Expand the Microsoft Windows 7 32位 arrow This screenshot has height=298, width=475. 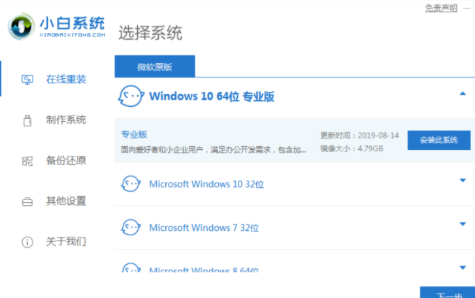click(463, 224)
